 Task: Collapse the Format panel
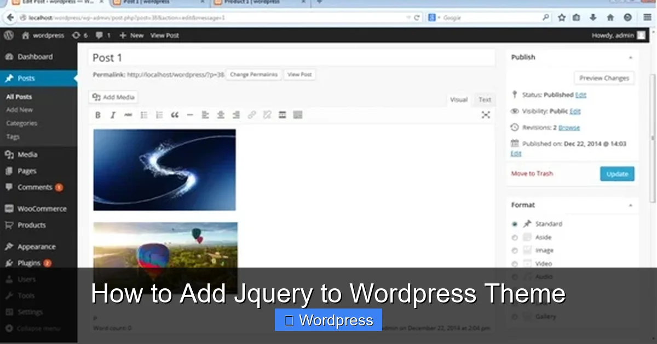[x=630, y=205]
